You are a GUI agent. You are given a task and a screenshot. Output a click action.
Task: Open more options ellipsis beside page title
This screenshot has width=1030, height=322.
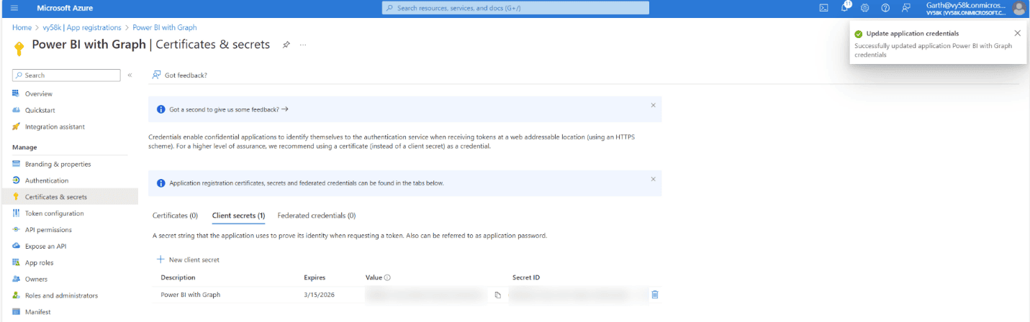point(303,45)
